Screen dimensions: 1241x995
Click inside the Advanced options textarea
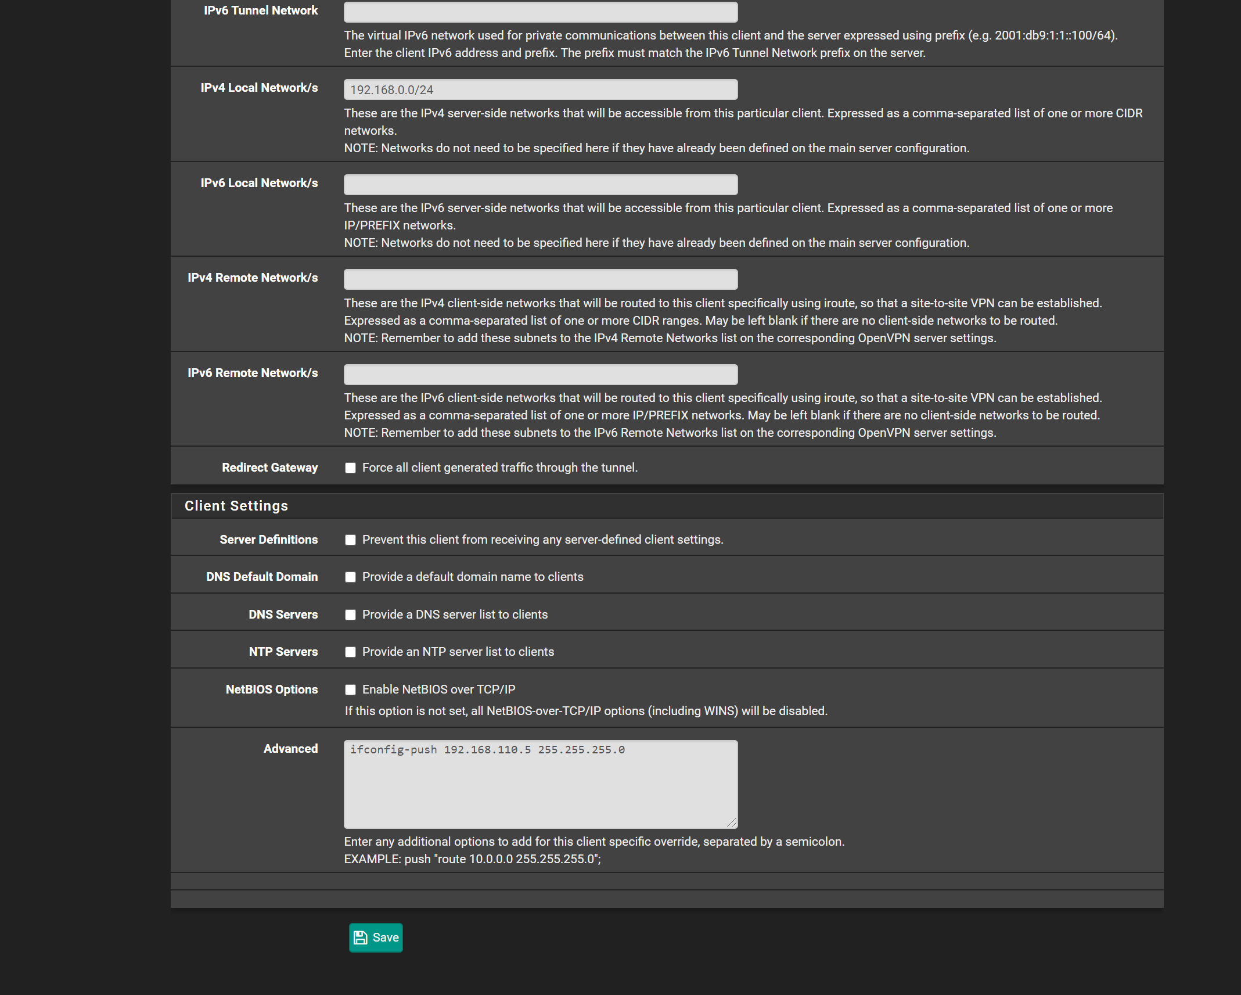point(541,784)
